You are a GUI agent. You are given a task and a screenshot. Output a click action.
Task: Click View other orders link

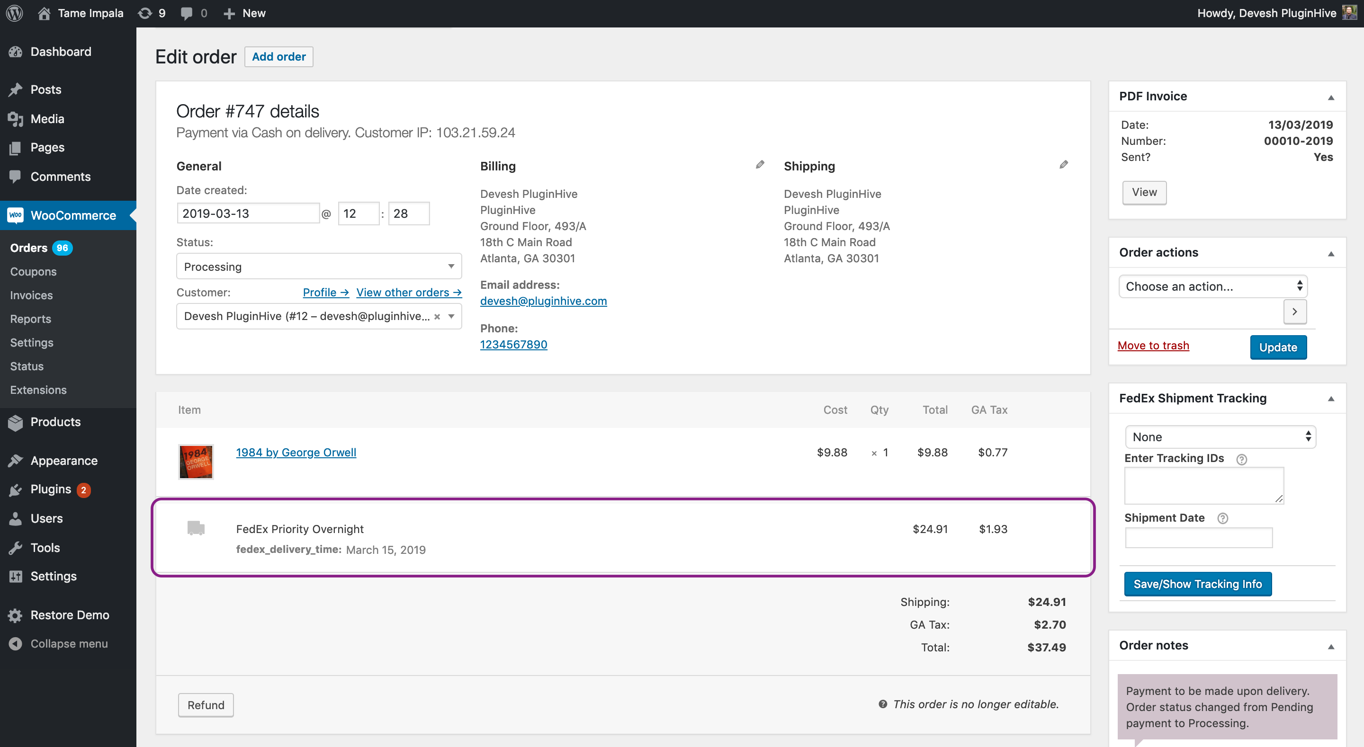point(408,293)
